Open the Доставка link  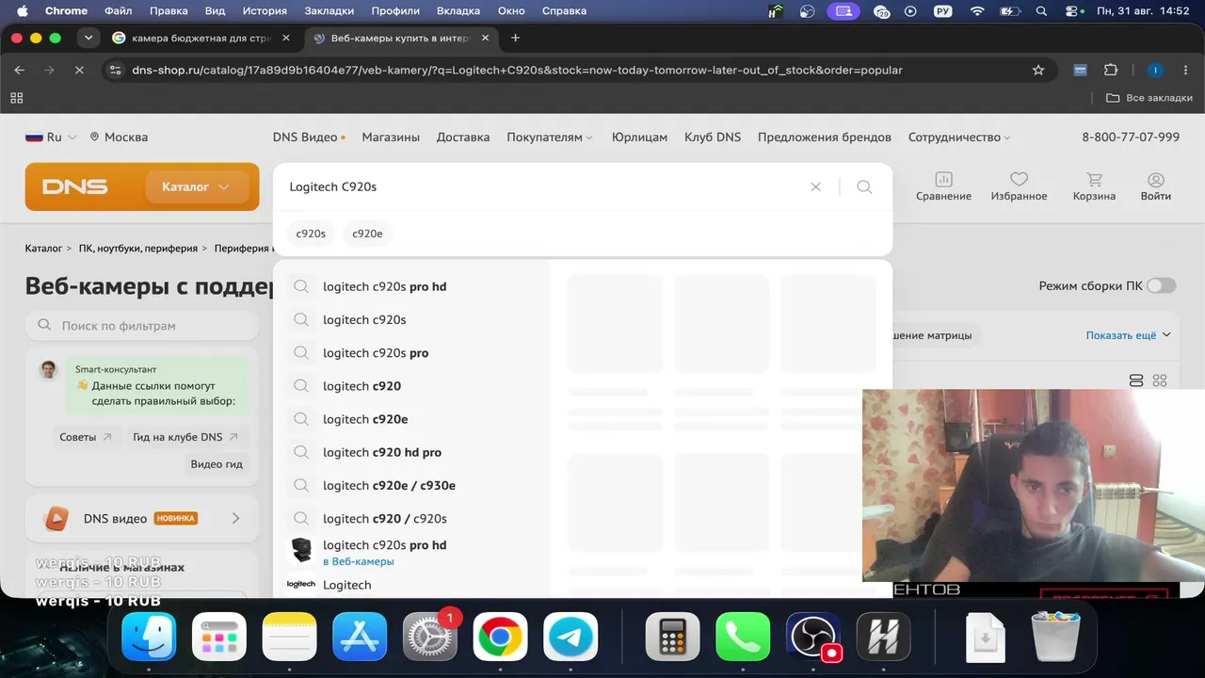[463, 137]
